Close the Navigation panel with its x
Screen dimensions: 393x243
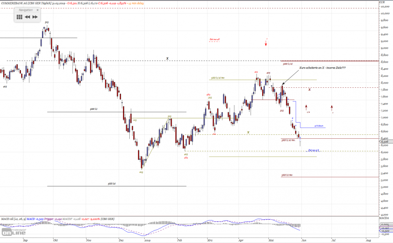[x=38, y=10]
